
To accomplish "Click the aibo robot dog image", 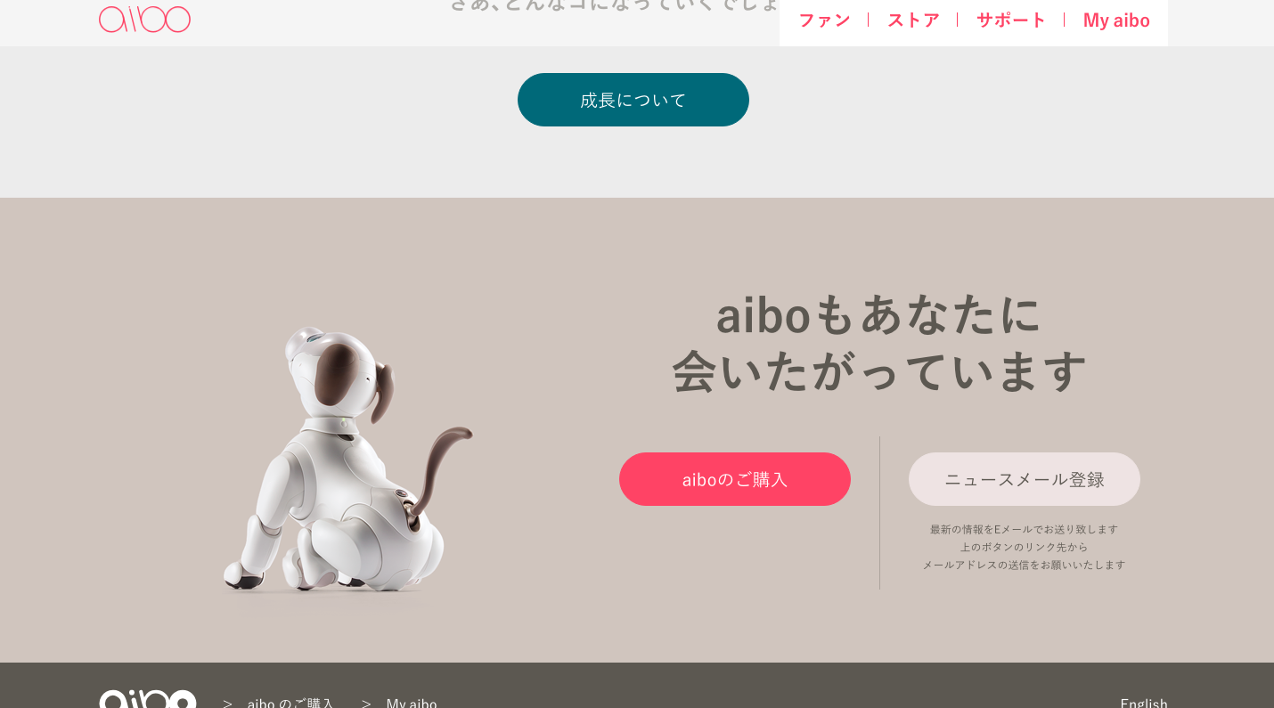I will 347,459.
